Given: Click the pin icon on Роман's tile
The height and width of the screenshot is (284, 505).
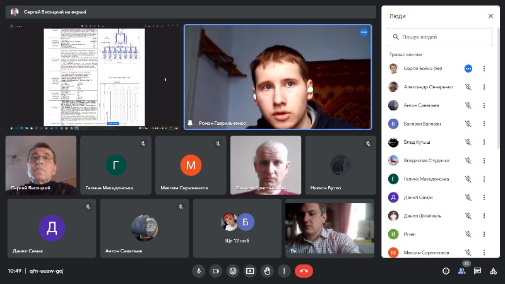Looking at the screenshot, I should pos(190,123).
